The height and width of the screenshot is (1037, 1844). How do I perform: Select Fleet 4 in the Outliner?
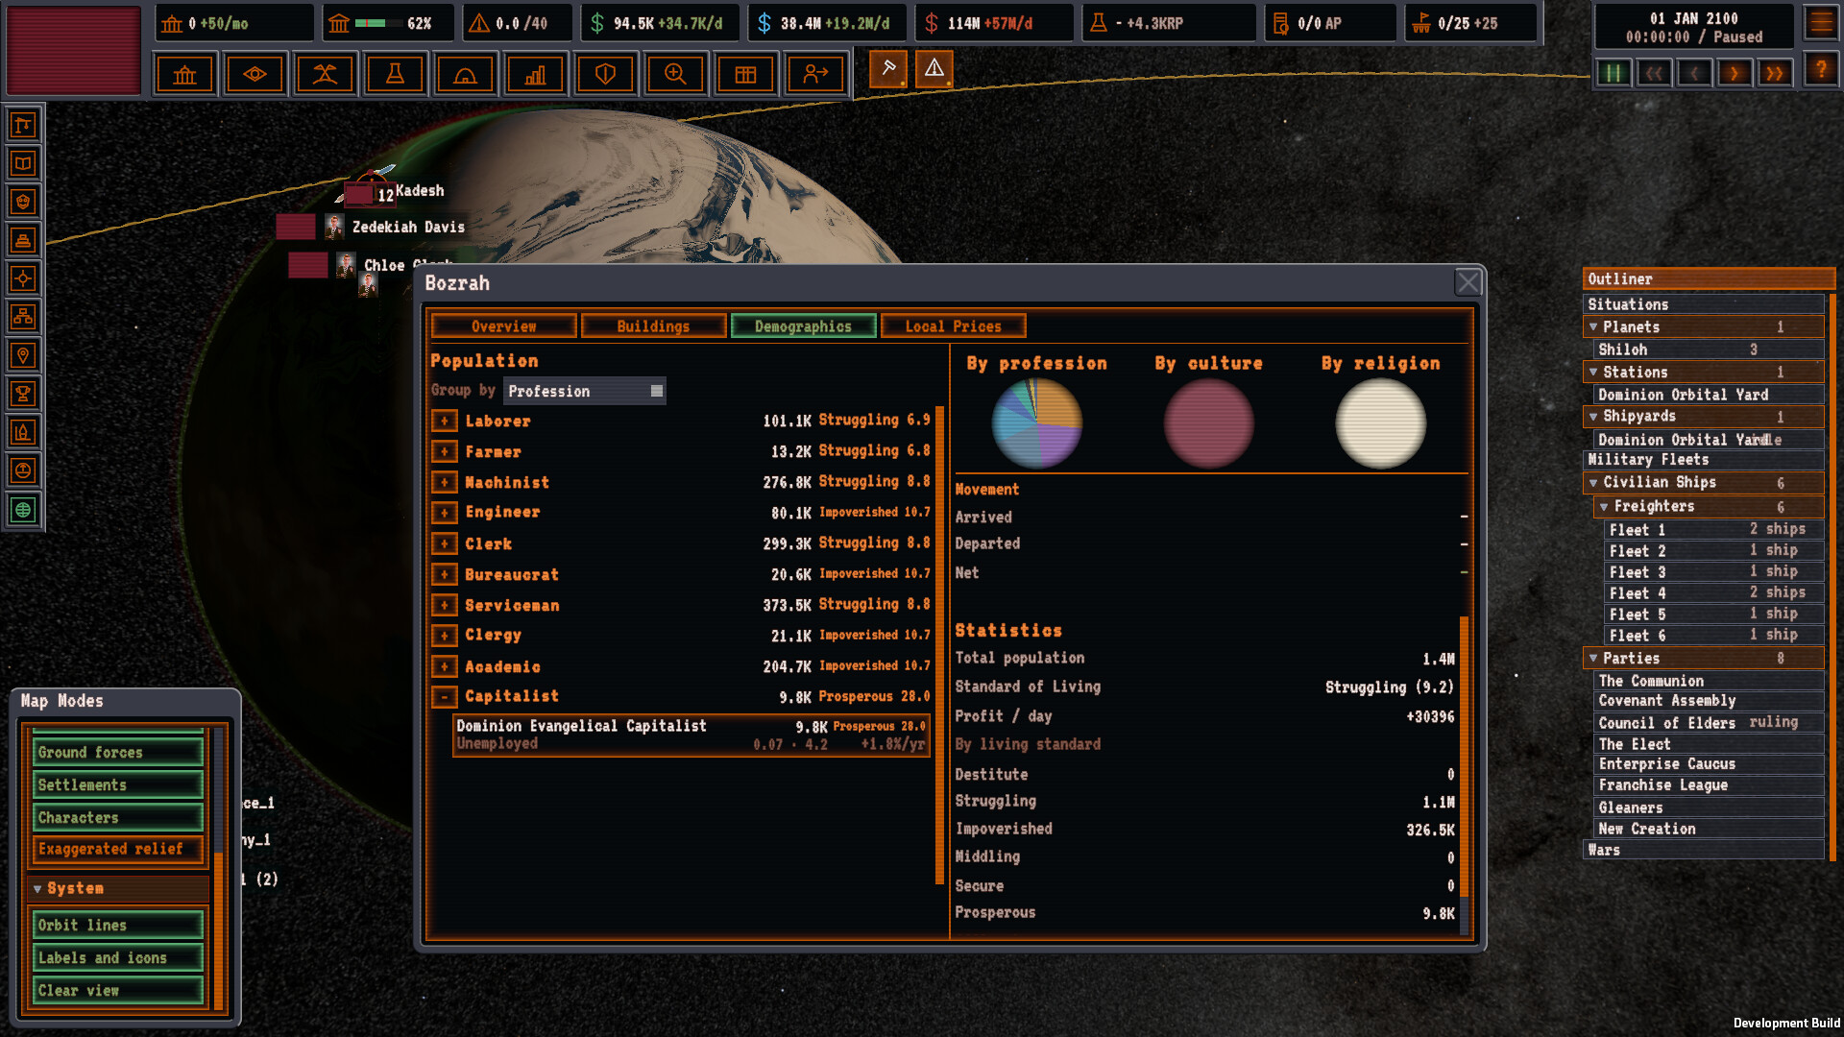(1712, 593)
